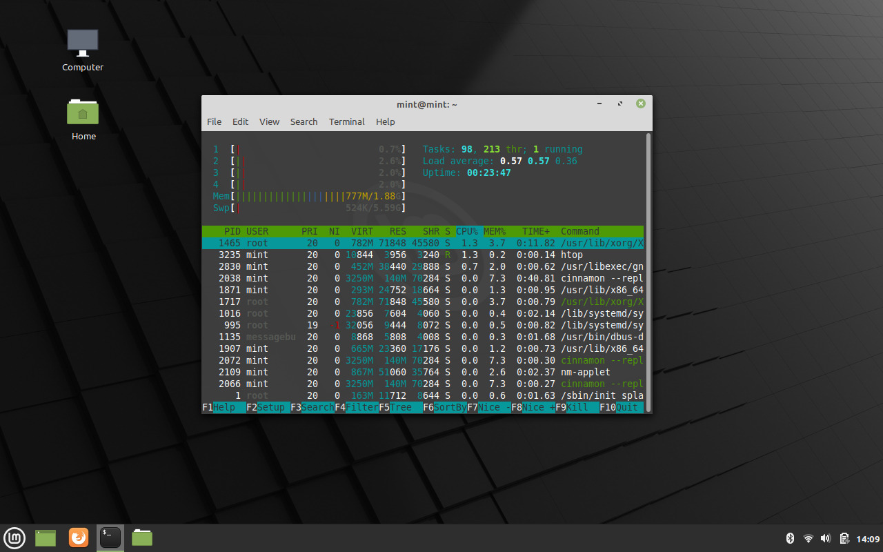Click the terminal vertical scrollbar

click(648, 273)
